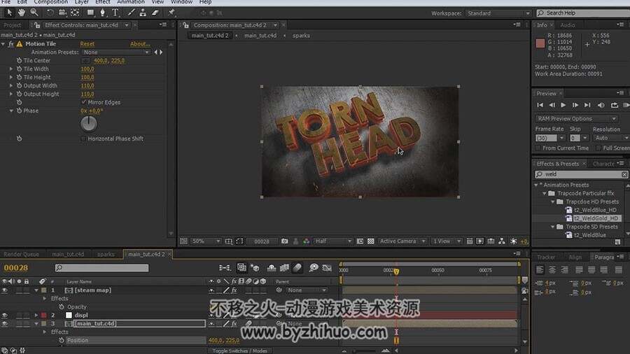Toggle preview audio mute speaker
Viewport: 630px width, 354px height.
(x=601, y=105)
